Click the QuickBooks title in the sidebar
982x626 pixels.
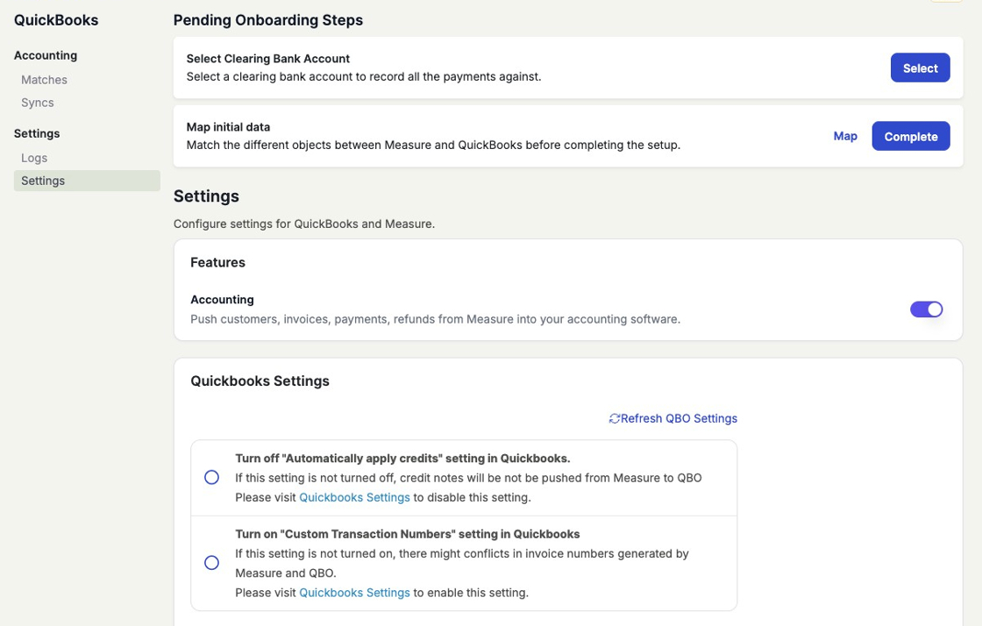56,20
